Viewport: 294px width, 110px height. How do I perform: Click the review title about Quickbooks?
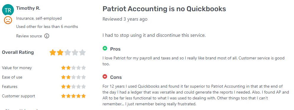164,9
